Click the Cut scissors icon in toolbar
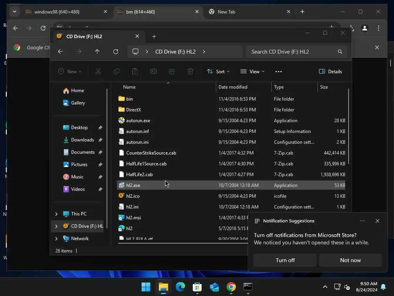394x296 pixels. tap(98, 71)
